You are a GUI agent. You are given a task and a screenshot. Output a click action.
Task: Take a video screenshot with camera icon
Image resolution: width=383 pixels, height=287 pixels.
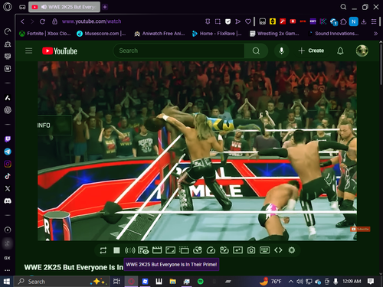pos(251,250)
